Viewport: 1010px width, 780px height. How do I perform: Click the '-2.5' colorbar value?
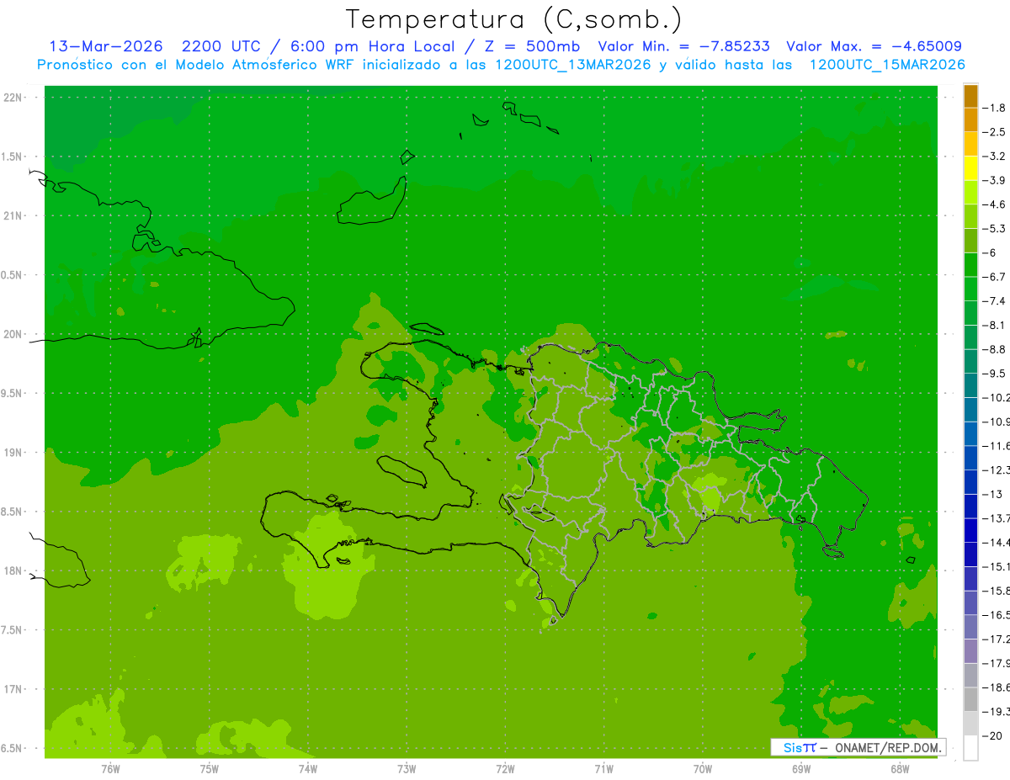click(994, 132)
